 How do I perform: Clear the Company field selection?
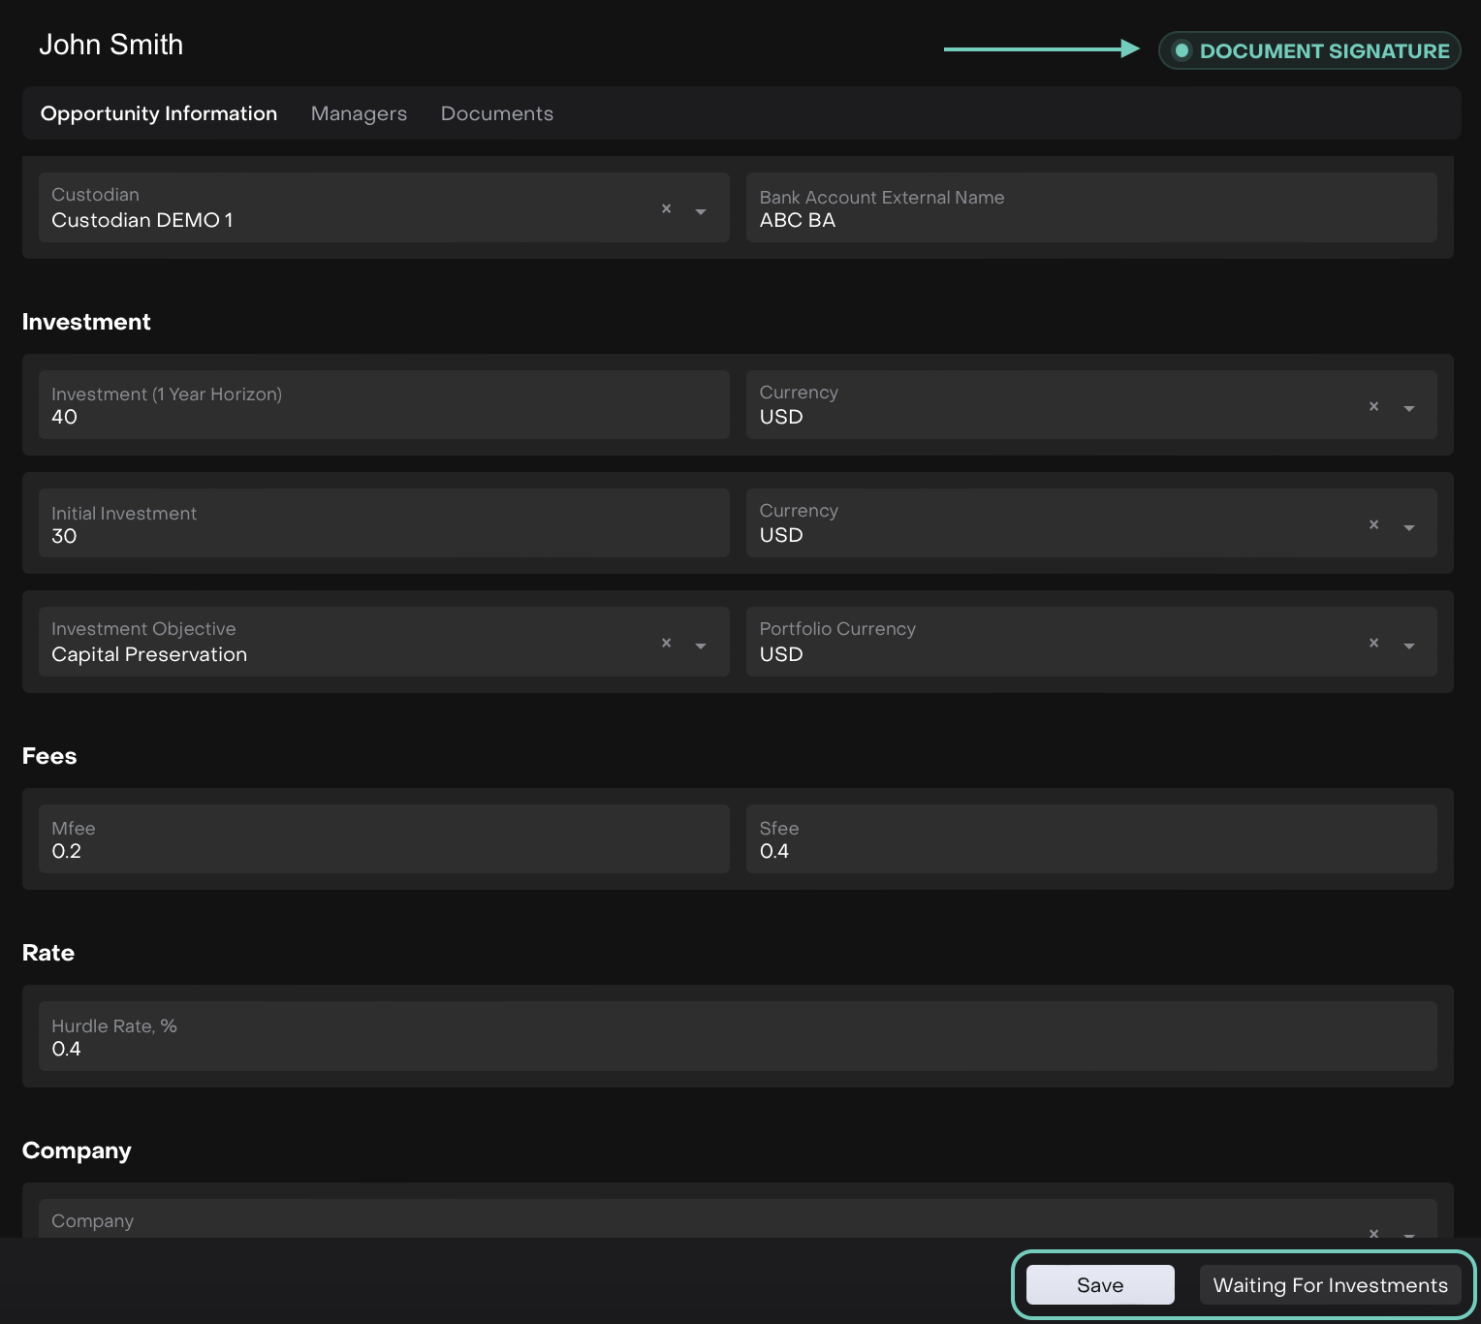tap(1373, 1232)
